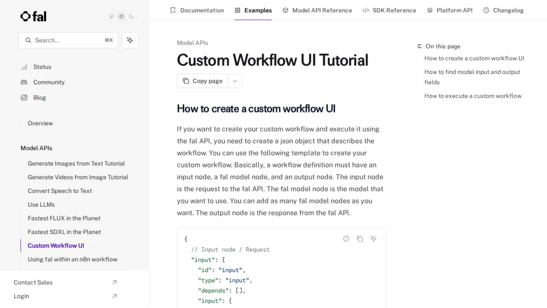Open the Platform API tab
This screenshot has height=308, width=547.
(449, 10)
